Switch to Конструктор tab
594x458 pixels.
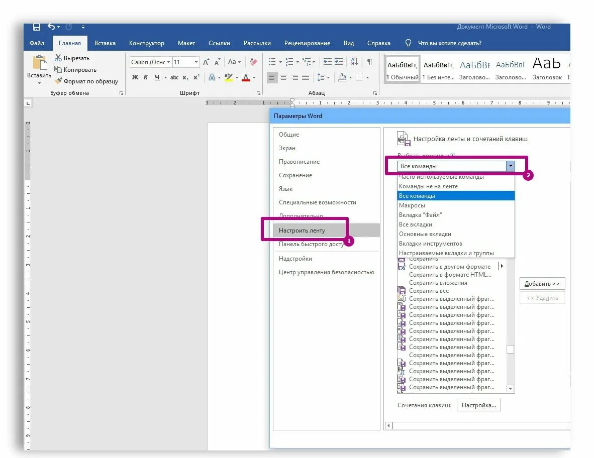[x=147, y=43]
